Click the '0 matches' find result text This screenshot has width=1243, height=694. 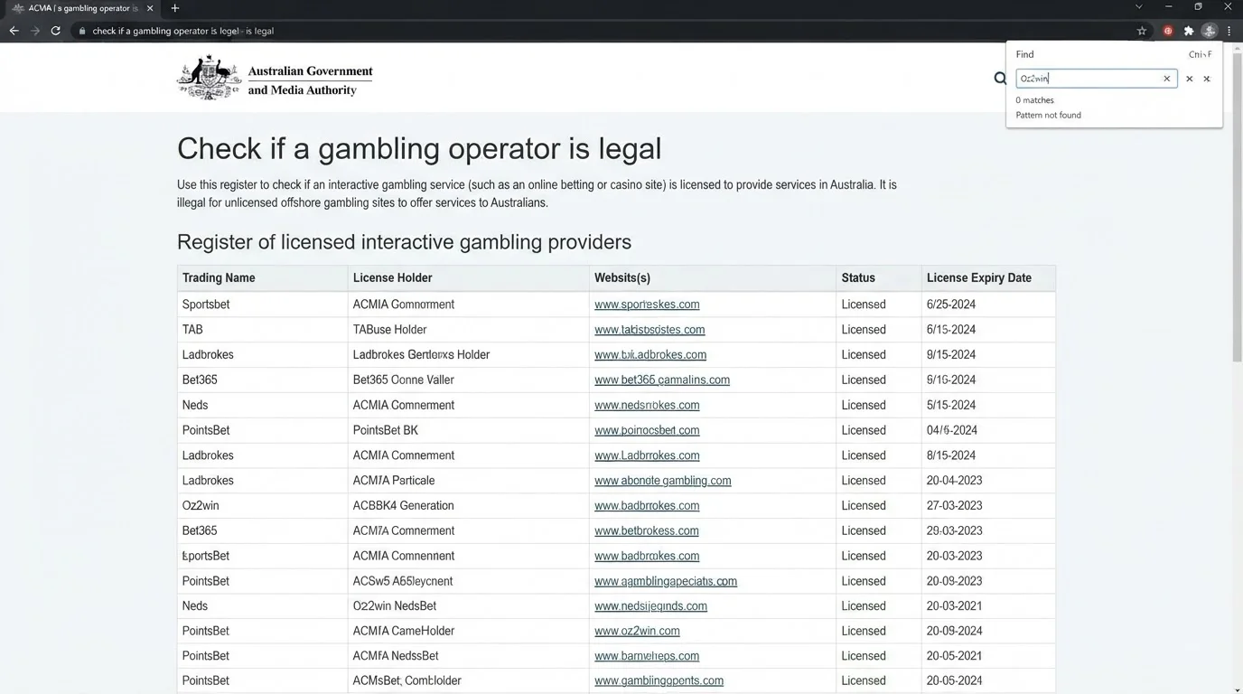pos(1034,100)
